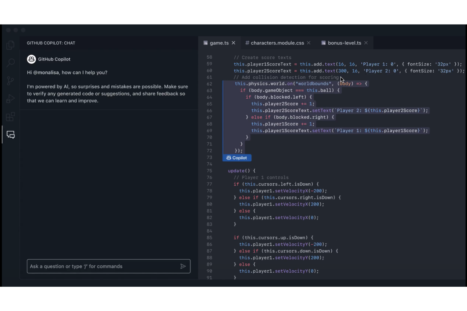Click the word 'worldbounds' in the code

[x=313, y=84]
